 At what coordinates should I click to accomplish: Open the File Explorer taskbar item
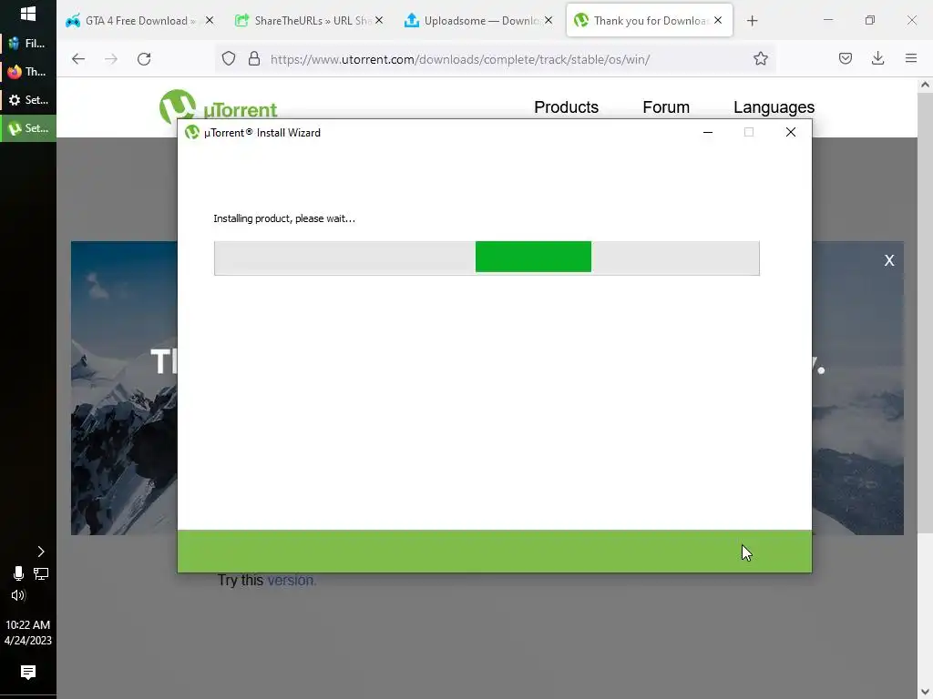pyautogui.click(x=28, y=44)
